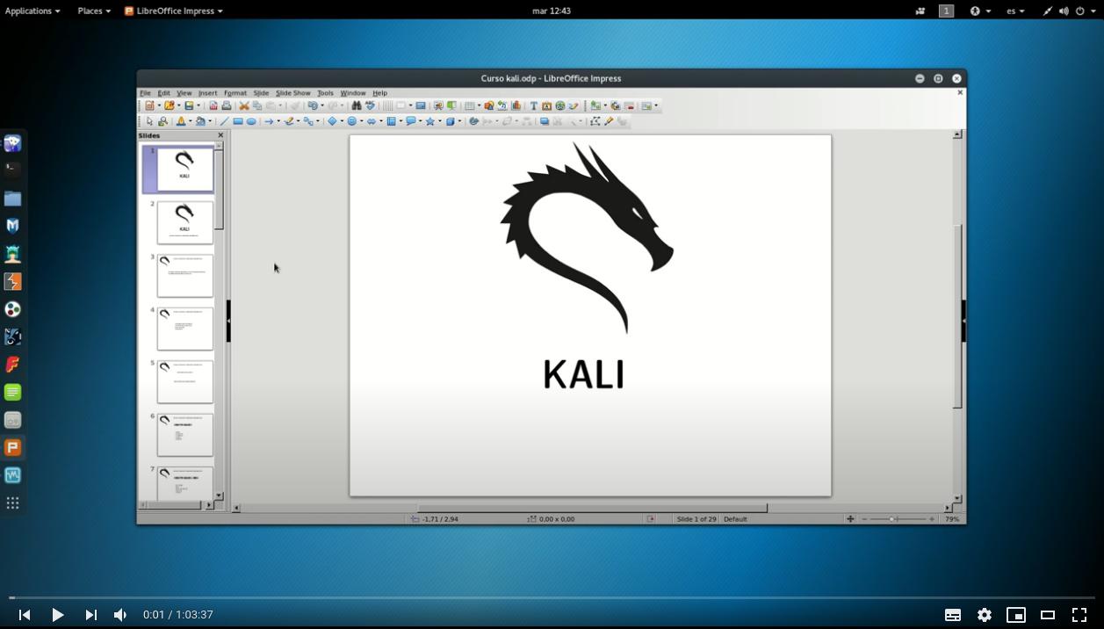
Task: Show all applications grid in the dock
Action: (12, 503)
